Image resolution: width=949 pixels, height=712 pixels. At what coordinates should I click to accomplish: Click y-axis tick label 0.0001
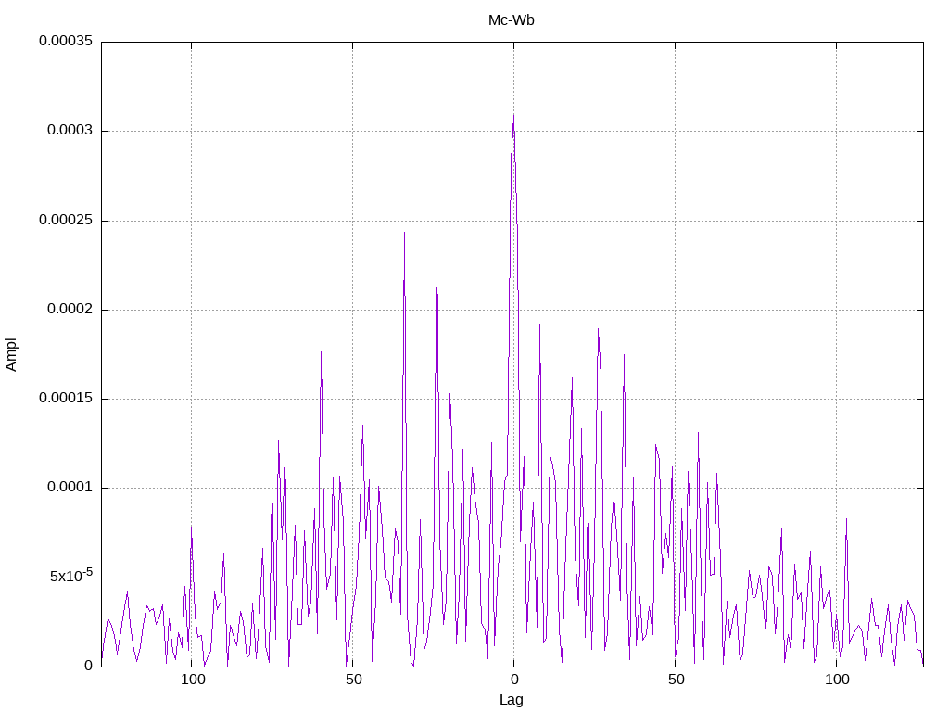70,488
